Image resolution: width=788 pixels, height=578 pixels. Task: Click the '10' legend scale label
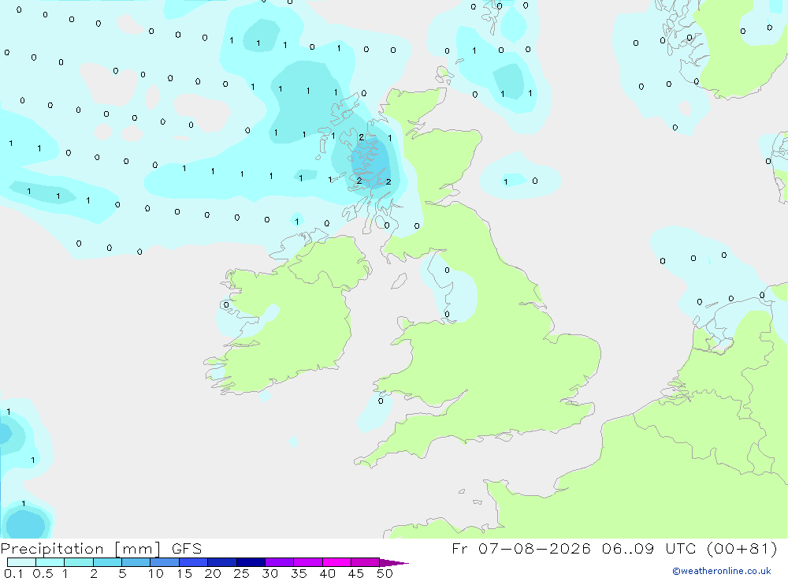click(x=156, y=573)
